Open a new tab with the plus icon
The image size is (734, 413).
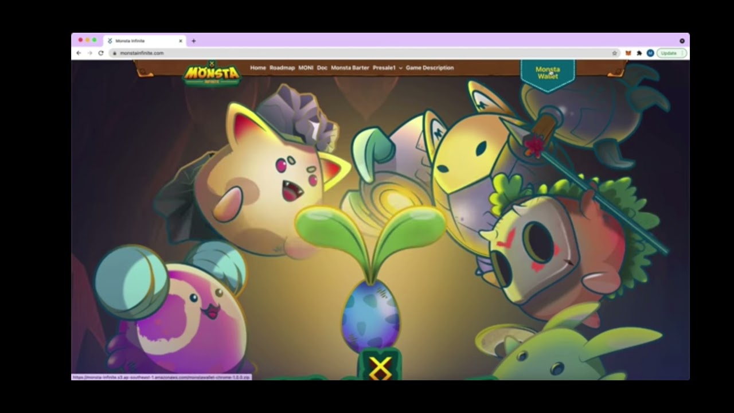pyautogui.click(x=194, y=41)
